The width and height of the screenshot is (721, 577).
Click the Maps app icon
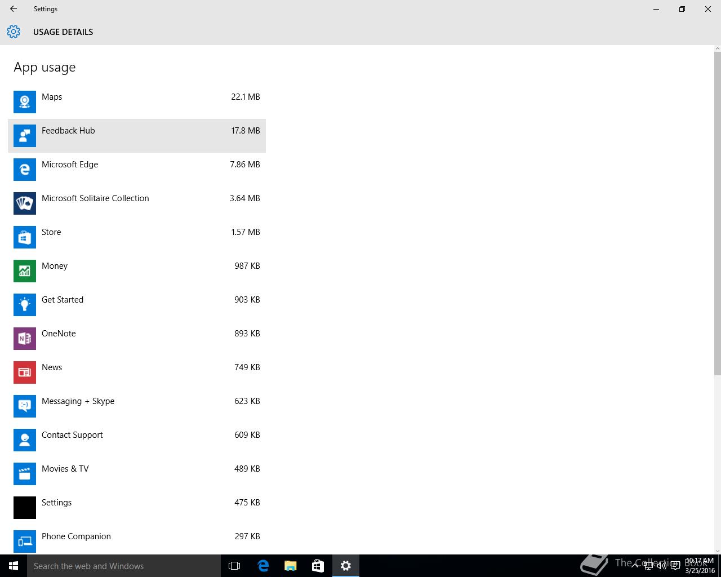(x=25, y=102)
